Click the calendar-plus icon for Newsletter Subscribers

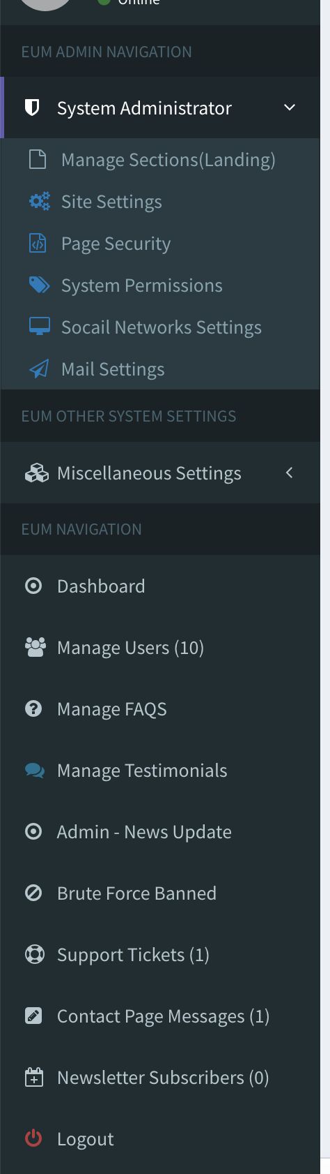pos(33,1077)
